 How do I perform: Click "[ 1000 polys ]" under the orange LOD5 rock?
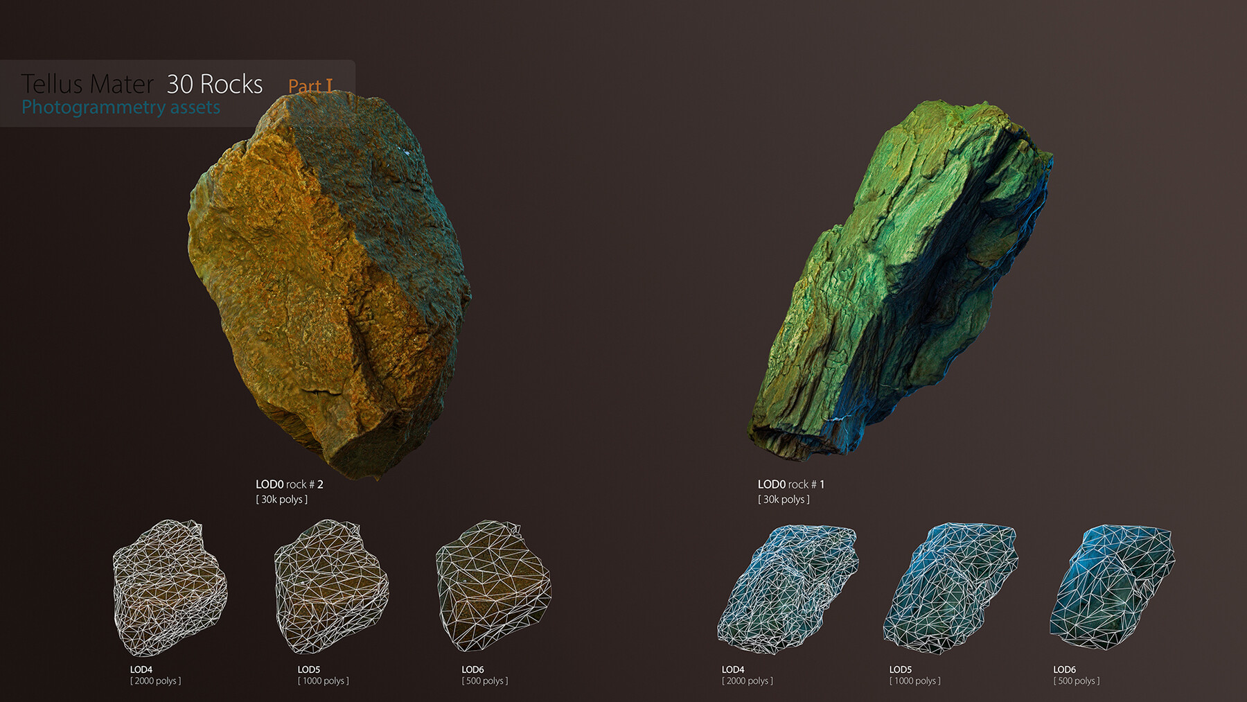(x=324, y=681)
